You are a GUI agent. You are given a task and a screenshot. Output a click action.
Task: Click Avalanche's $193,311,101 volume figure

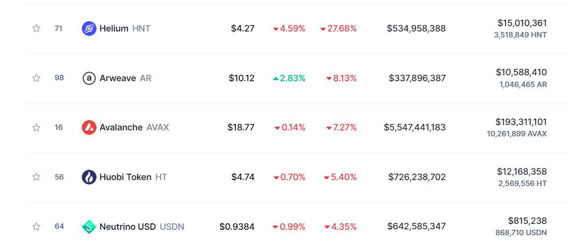coord(521,122)
